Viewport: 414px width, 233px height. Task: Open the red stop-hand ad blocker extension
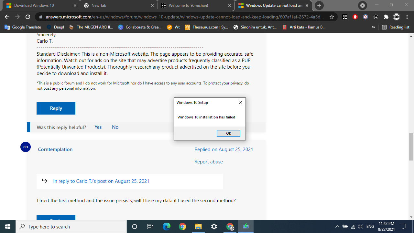[355, 17]
